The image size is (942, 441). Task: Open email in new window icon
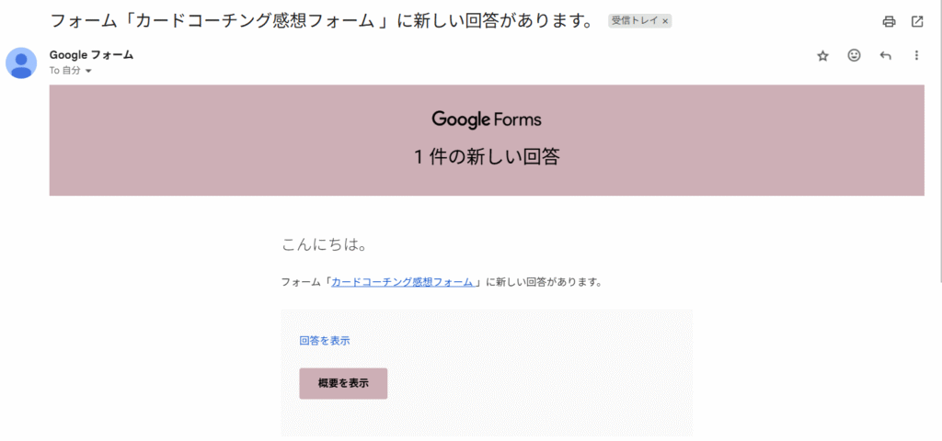pos(917,21)
